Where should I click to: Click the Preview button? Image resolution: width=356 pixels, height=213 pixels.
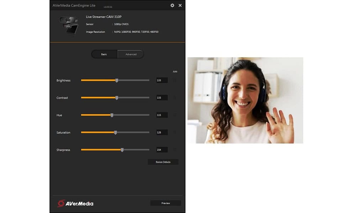coord(166,203)
